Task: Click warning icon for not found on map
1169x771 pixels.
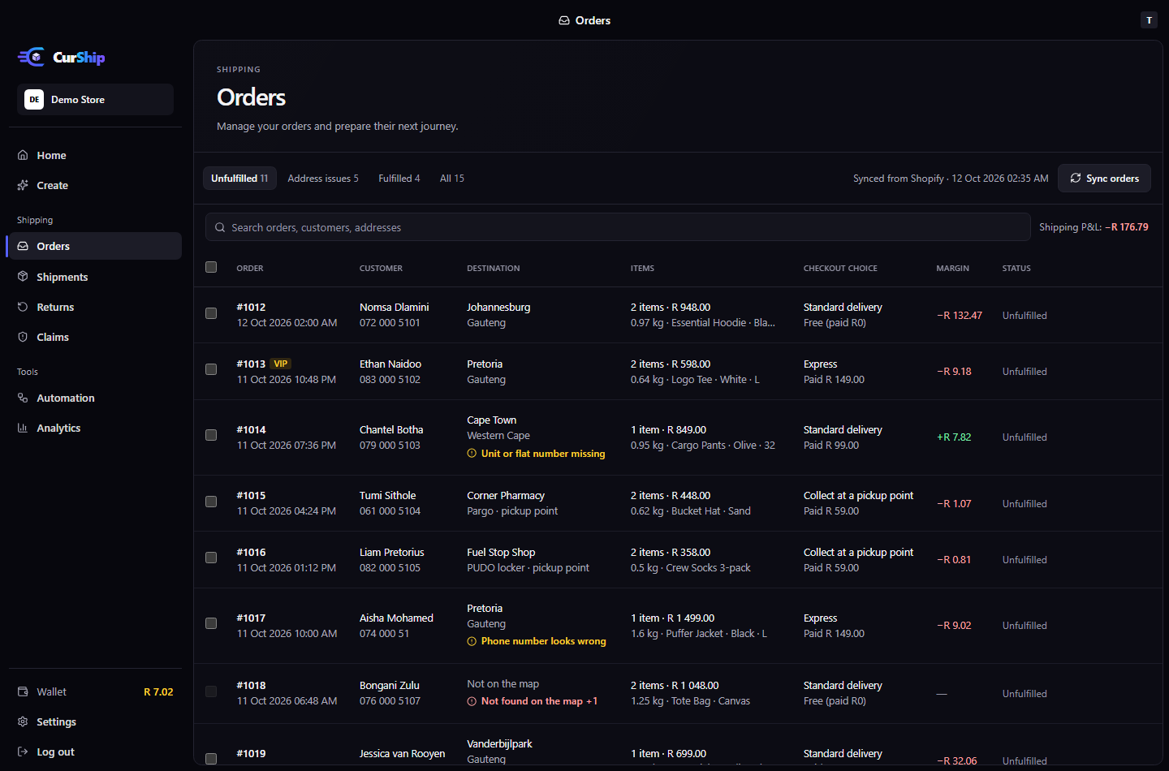Action: [x=472, y=701]
